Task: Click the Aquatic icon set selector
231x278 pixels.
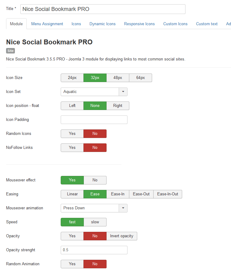Action: (90, 92)
